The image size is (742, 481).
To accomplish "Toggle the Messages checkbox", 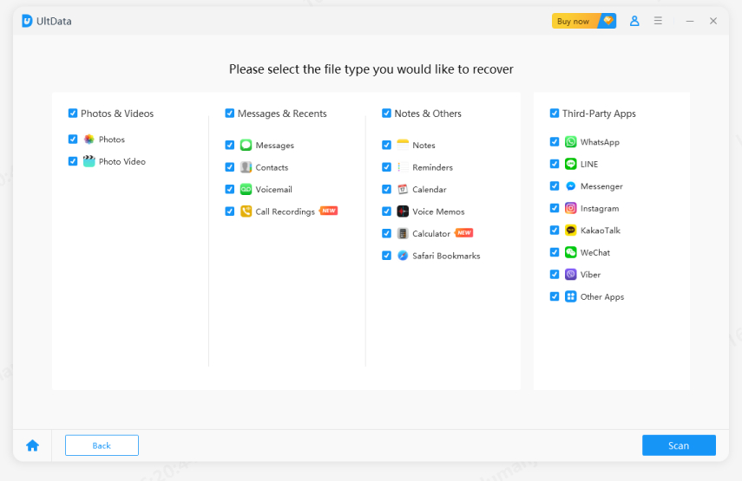I will (229, 145).
